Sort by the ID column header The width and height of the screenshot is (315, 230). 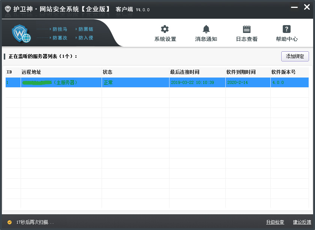pos(13,72)
